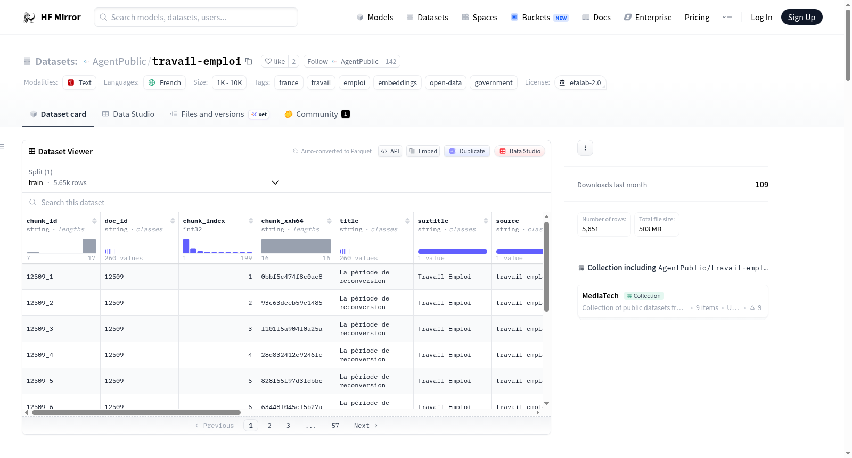The width and height of the screenshot is (852, 458).
Task: Like the travail-emploi dataset
Action: pos(275,61)
